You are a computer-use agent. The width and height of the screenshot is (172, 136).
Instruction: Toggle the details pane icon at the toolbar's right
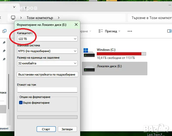pyautogui.click(x=169, y=31)
